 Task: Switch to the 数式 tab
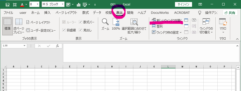click(85, 13)
